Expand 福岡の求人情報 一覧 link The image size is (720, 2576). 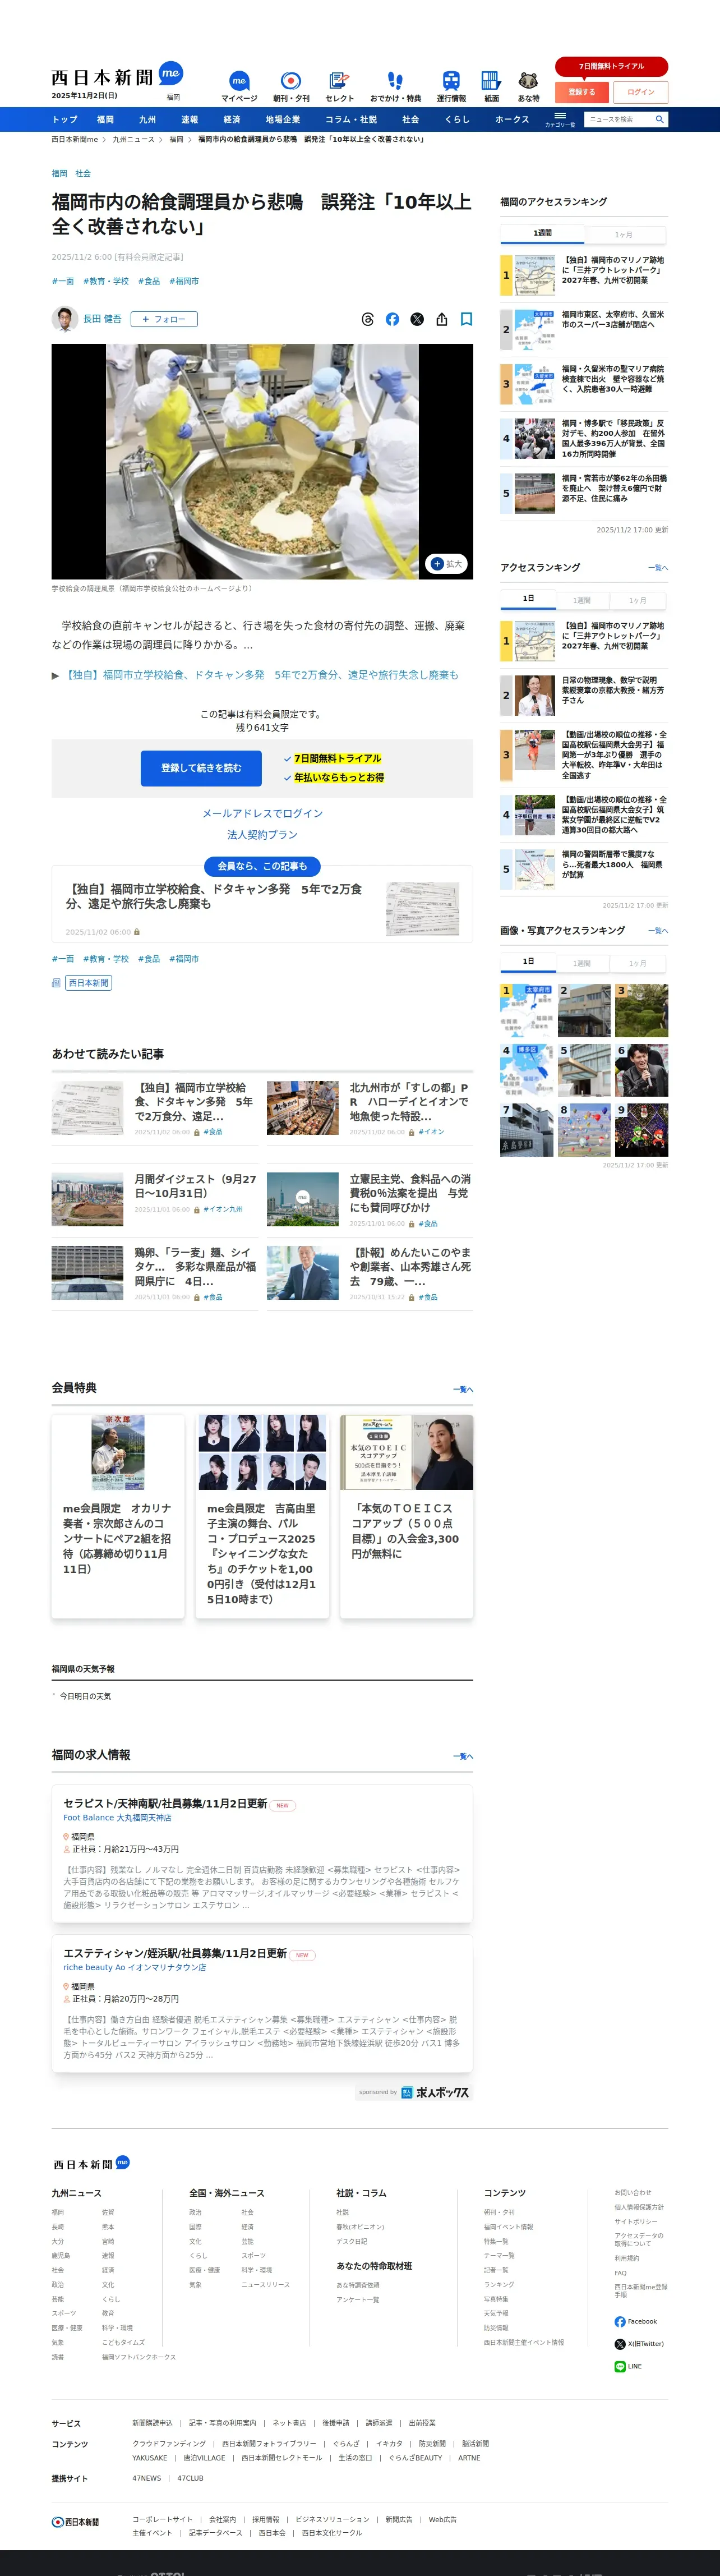pyautogui.click(x=463, y=1756)
